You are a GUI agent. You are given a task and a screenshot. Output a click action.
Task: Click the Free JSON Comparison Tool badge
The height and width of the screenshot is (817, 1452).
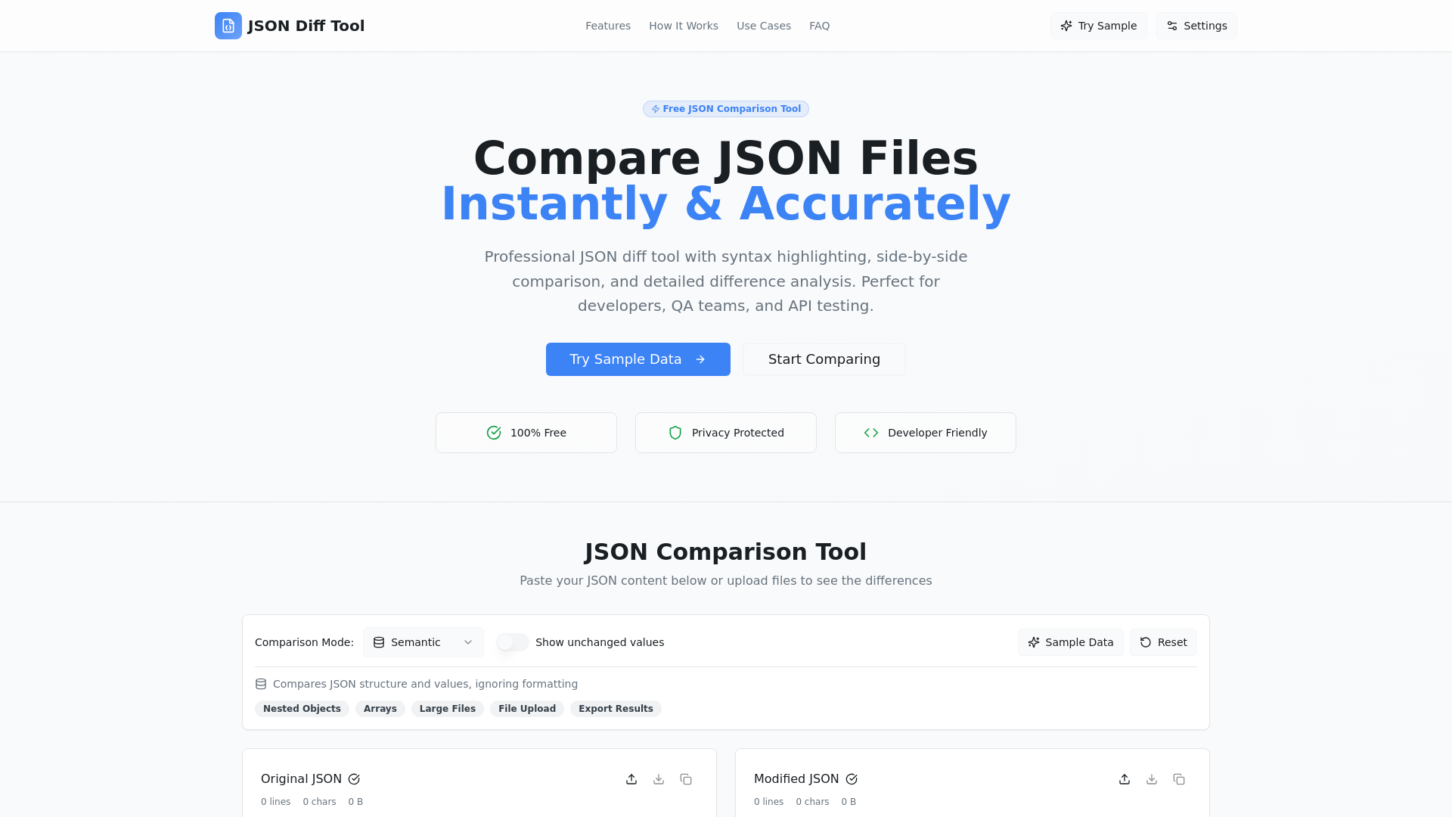point(725,108)
